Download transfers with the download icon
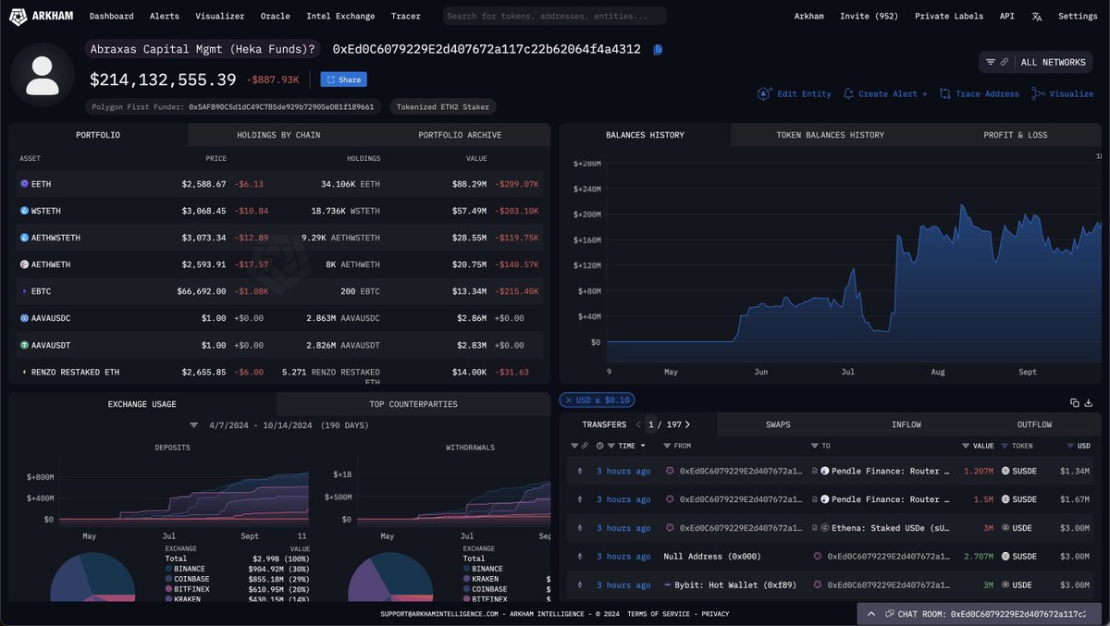This screenshot has height=626, width=1110. coord(1089,402)
